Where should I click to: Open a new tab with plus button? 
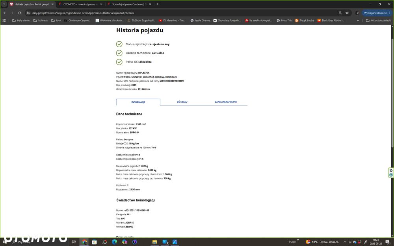pos(158,4)
